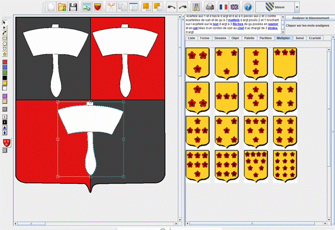335x230 pixels.
Task: Open help with the question mark icon
Action: [248, 7]
